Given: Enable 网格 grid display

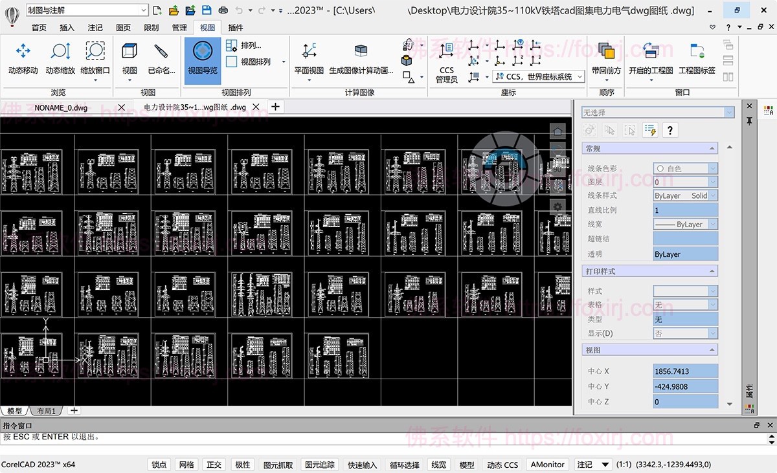Looking at the screenshot, I should (x=186, y=465).
